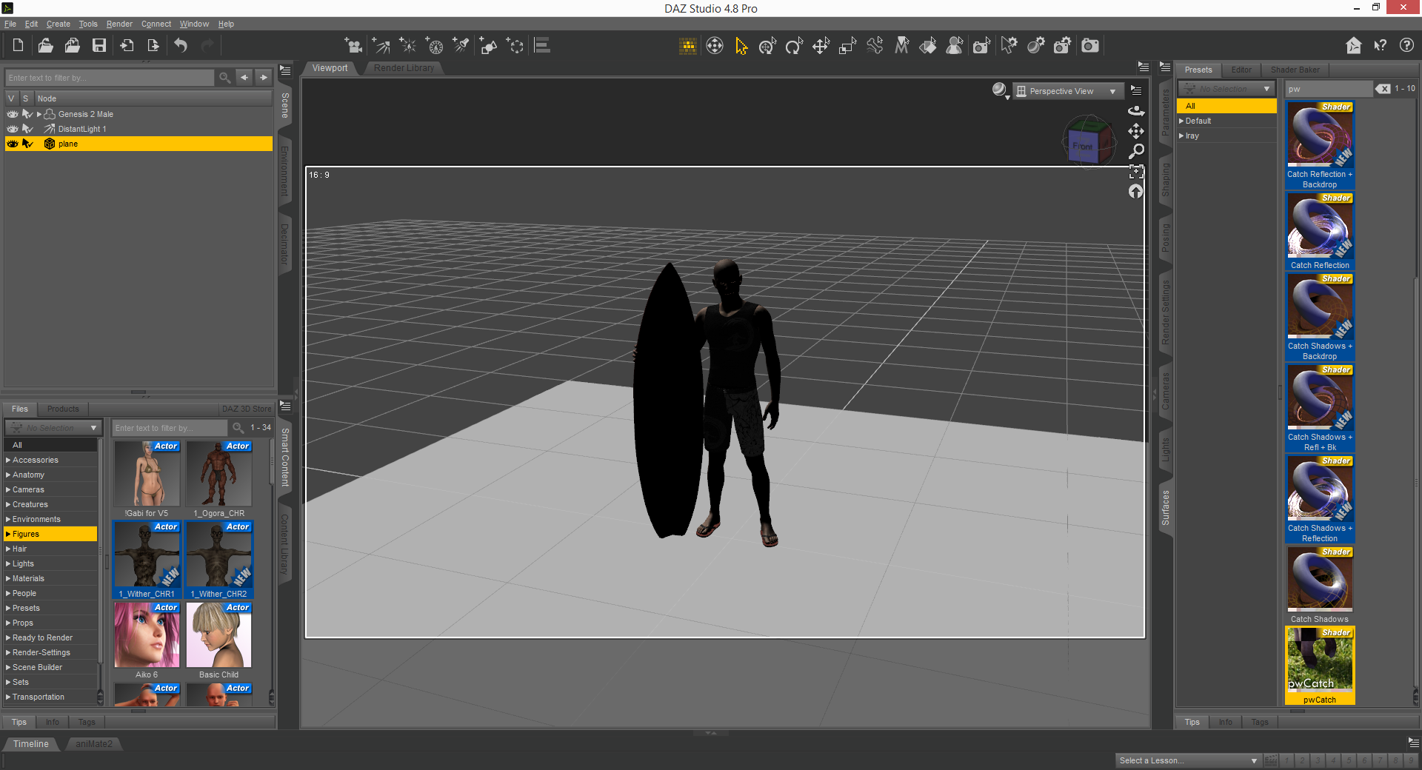Screen dimensions: 1422x770
Task: Switch to the Products tab
Action: click(x=63, y=409)
